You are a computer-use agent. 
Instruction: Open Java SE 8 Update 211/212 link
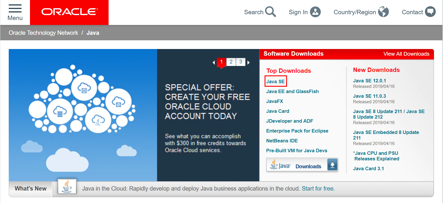[389, 114]
